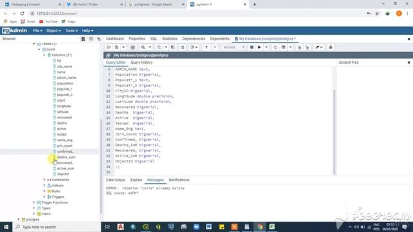Click Browser panel query tool icon
Viewport: 413px width, 232px height.
83,39
